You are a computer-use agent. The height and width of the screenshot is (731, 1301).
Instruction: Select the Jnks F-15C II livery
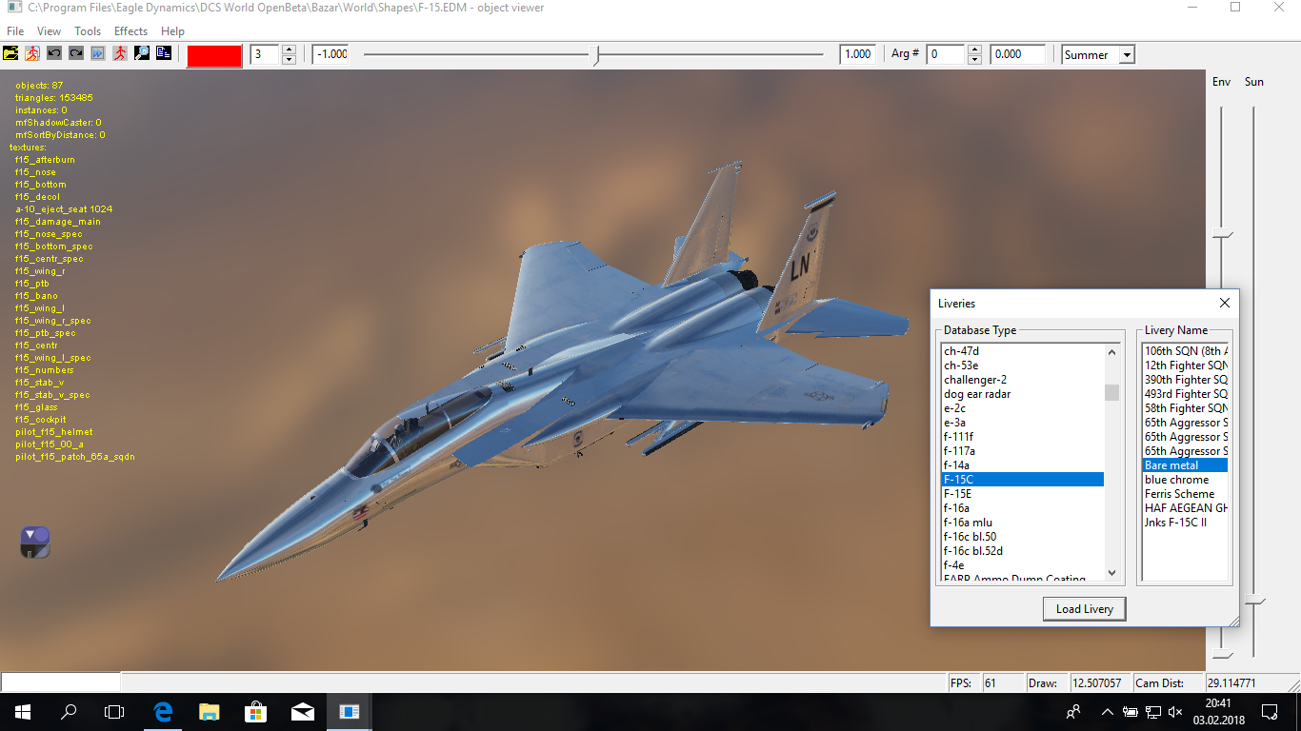(1185, 523)
